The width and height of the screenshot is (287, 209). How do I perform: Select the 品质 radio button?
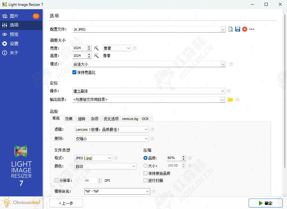tap(146, 158)
